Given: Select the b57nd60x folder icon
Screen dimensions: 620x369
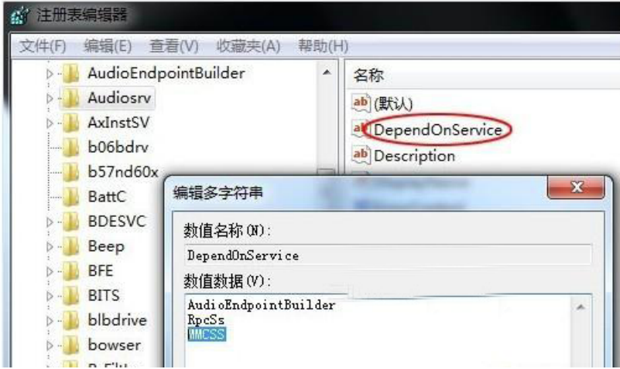Looking at the screenshot, I should coord(70,172).
